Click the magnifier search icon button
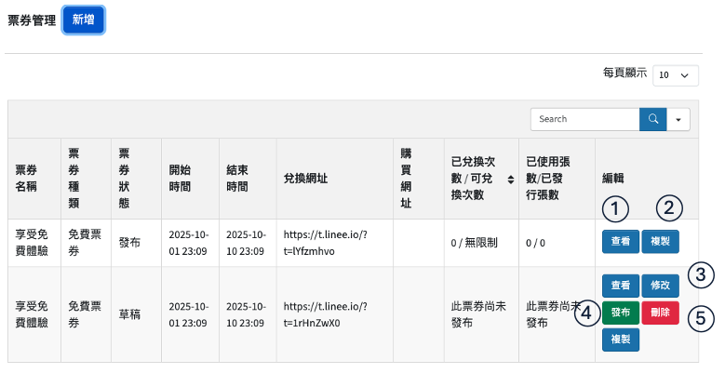The height and width of the screenshot is (373, 725). [x=653, y=119]
